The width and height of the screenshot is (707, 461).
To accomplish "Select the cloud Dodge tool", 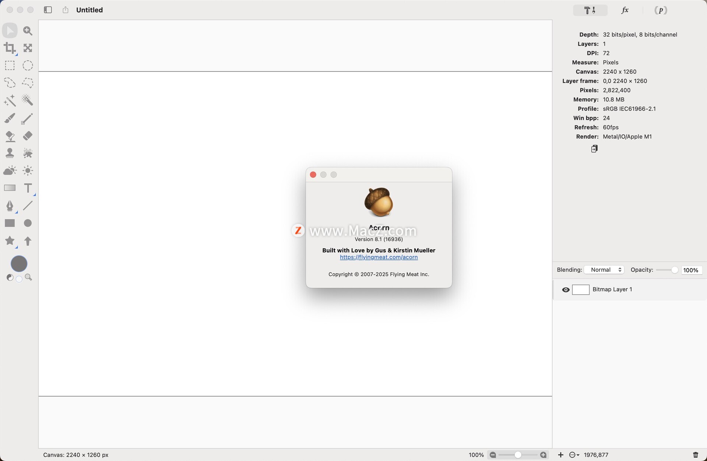I will tap(10, 170).
